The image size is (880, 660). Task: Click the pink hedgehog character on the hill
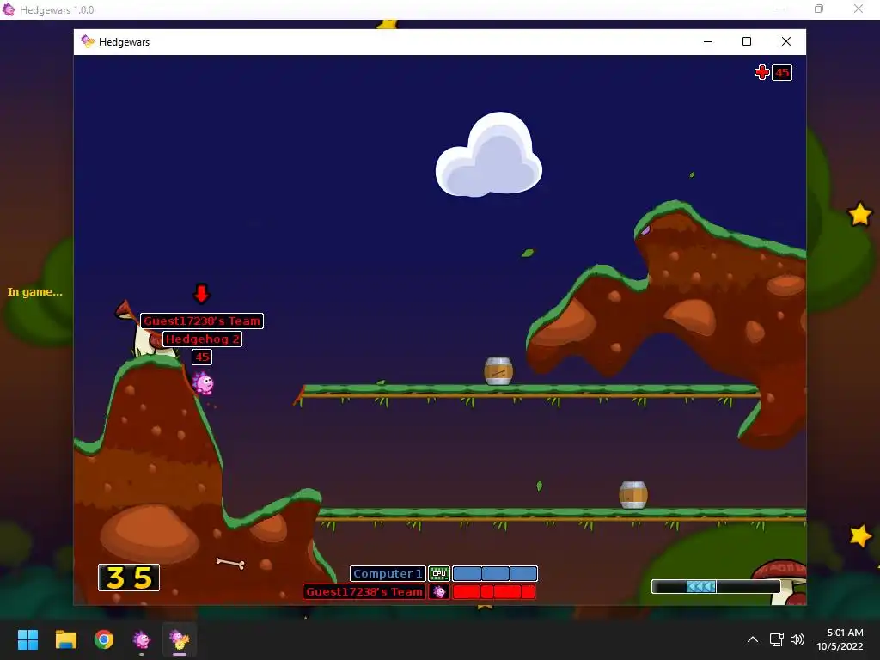[x=203, y=383]
